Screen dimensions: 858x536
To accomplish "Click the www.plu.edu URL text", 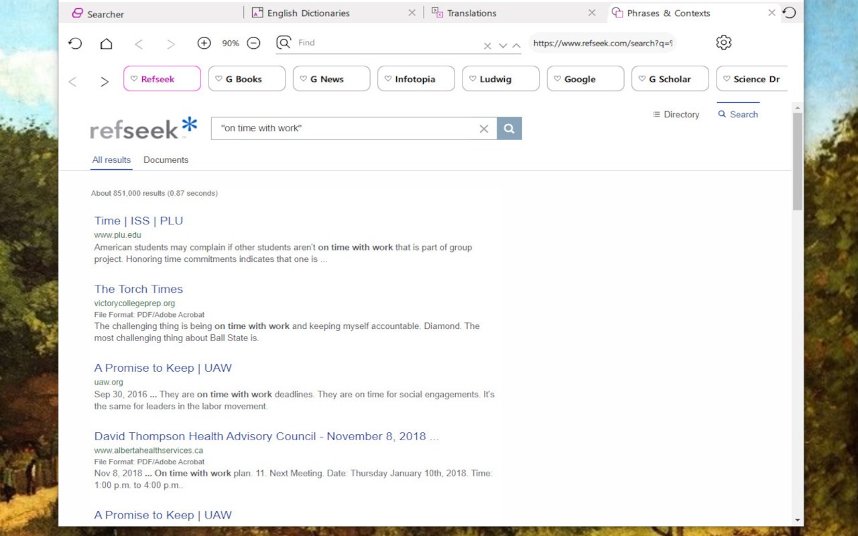I will [x=117, y=235].
